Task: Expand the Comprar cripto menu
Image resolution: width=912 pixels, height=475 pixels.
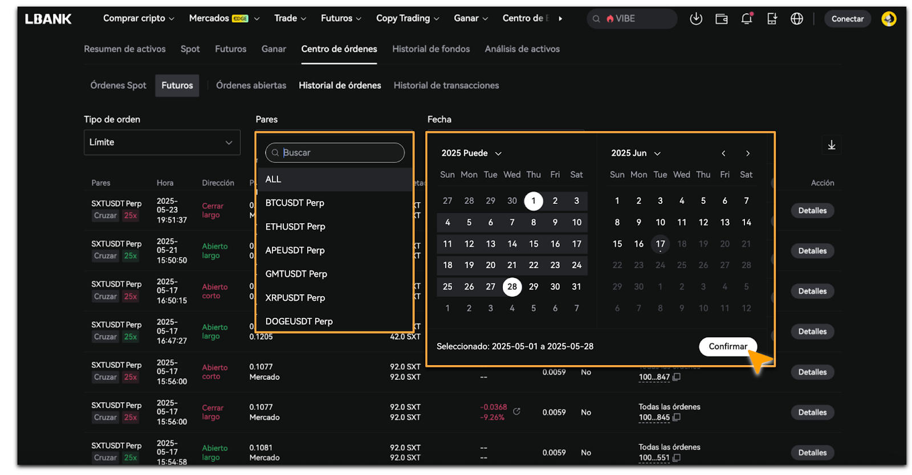Action: tap(139, 19)
